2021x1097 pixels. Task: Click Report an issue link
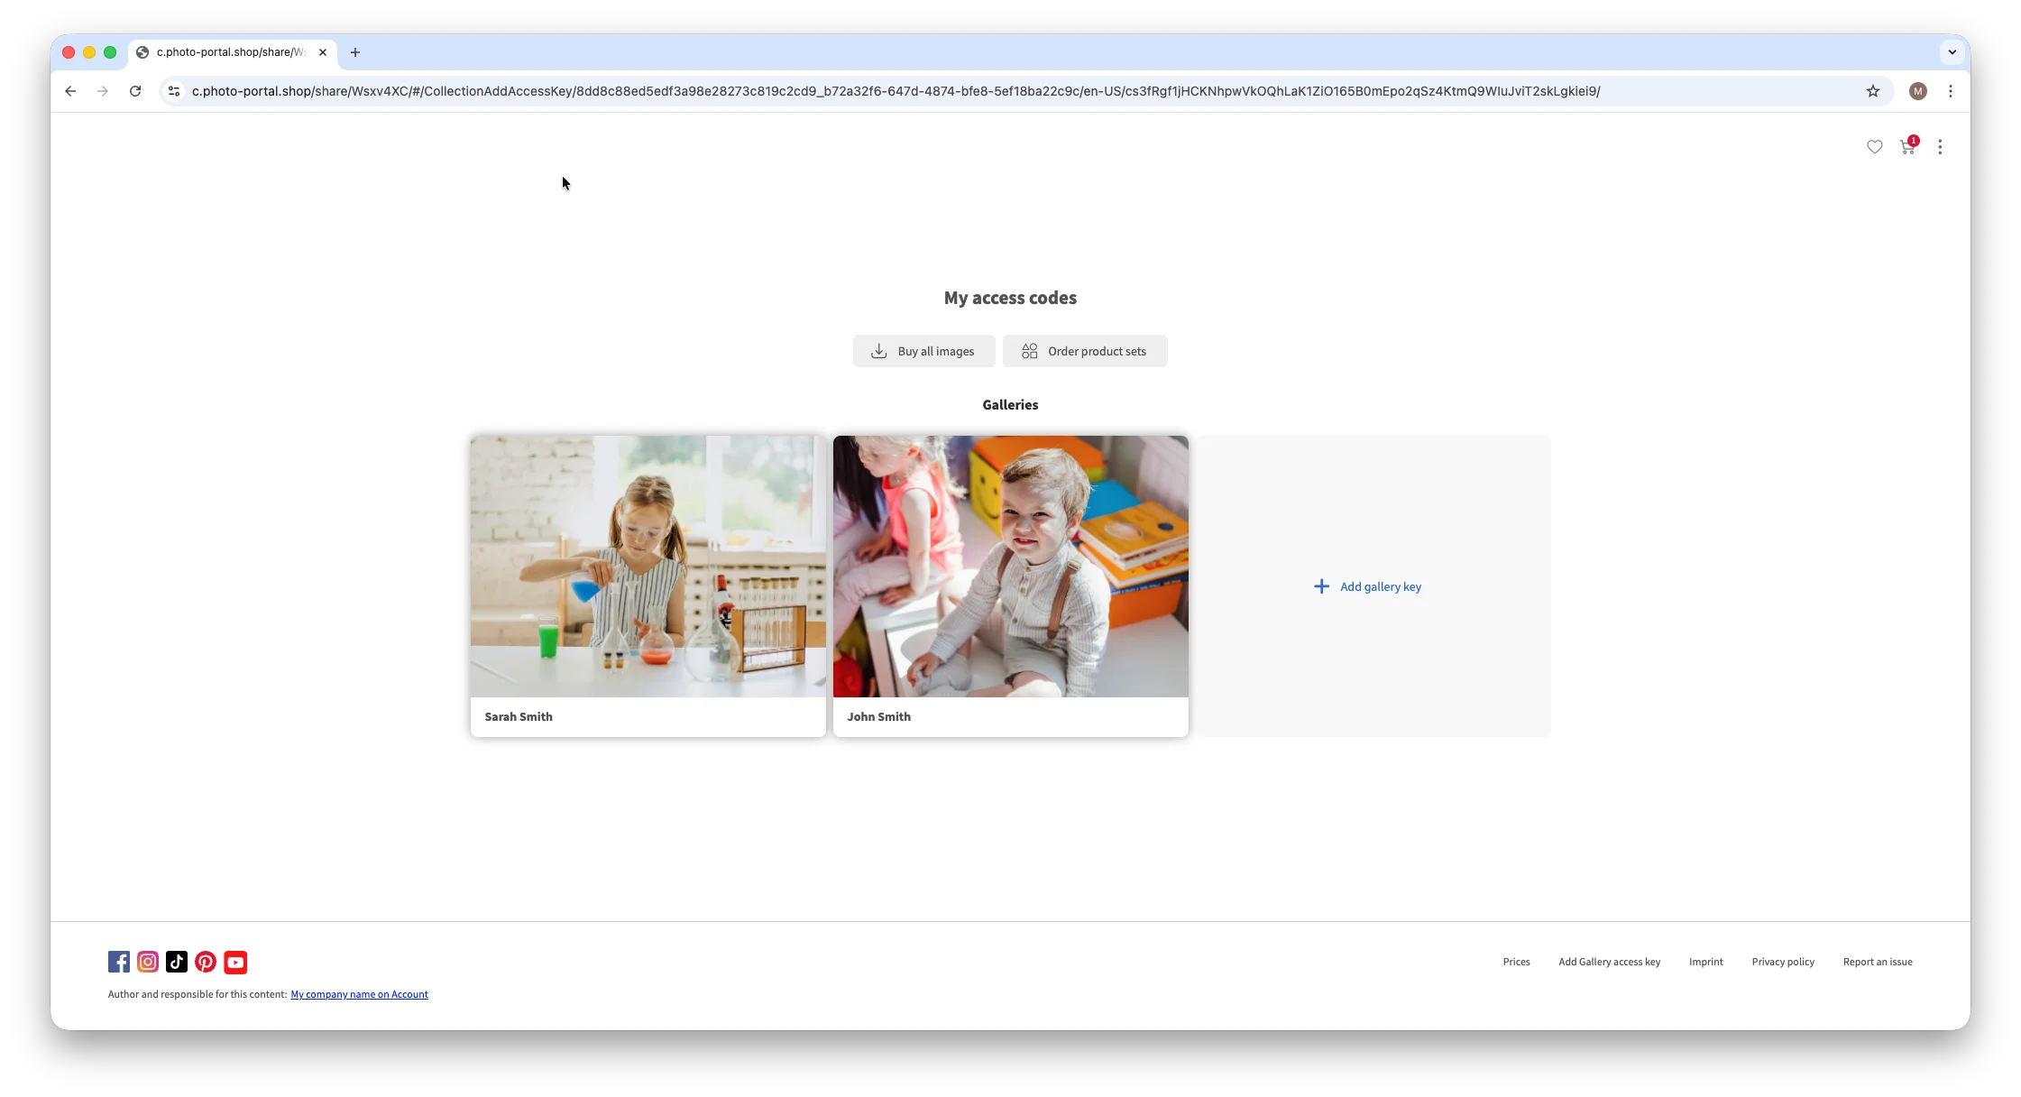coord(1878,962)
